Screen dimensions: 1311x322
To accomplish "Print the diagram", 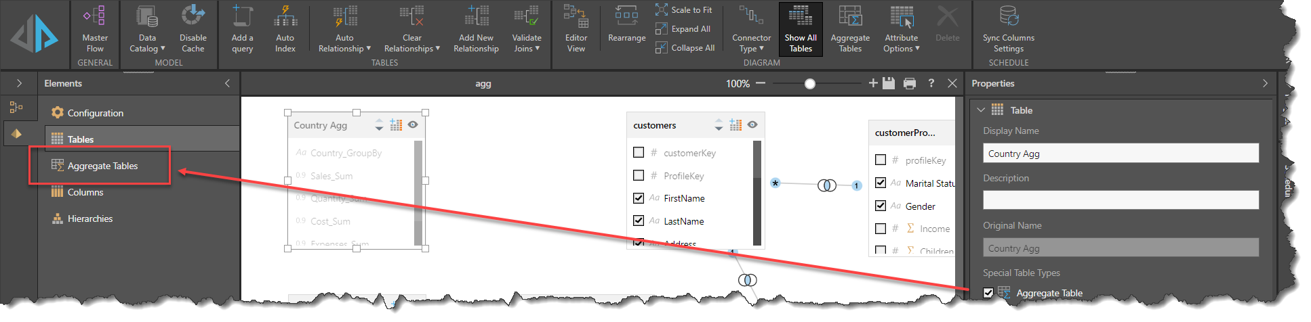I will tap(910, 83).
